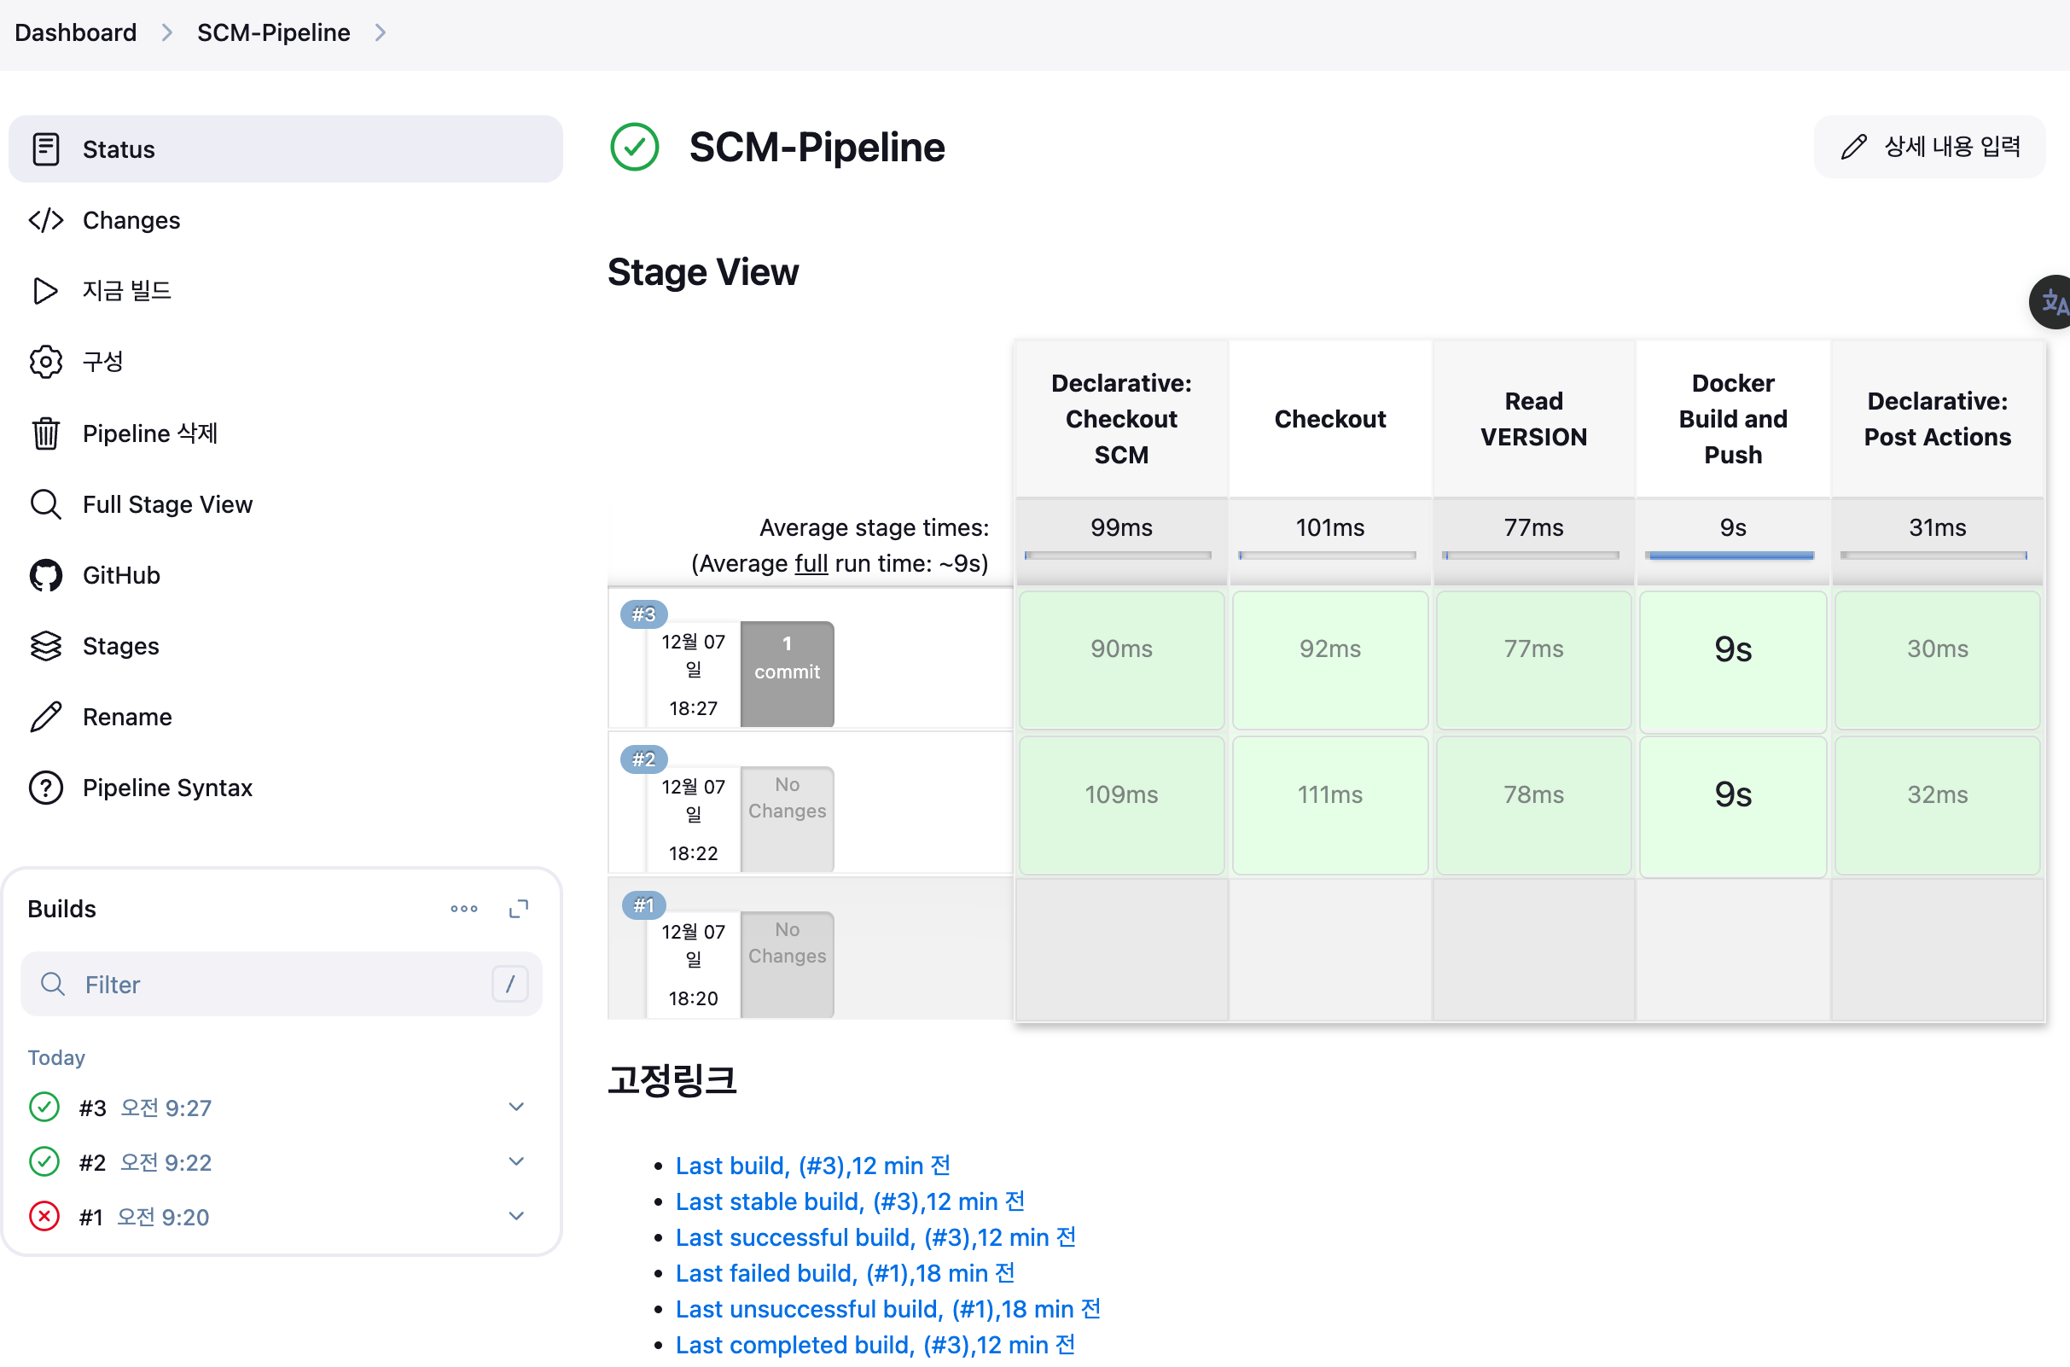
Task: Click the trash icon for Pipeline 삭제
Action: pos(45,433)
